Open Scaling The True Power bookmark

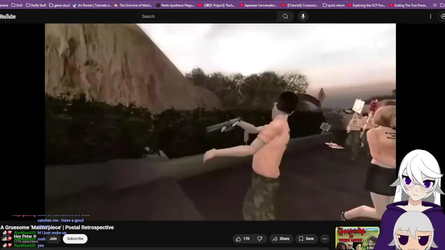(x=408, y=5)
